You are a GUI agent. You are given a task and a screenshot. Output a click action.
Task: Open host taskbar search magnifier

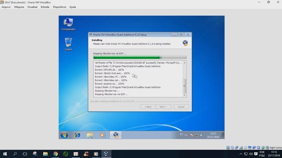[15, 154]
